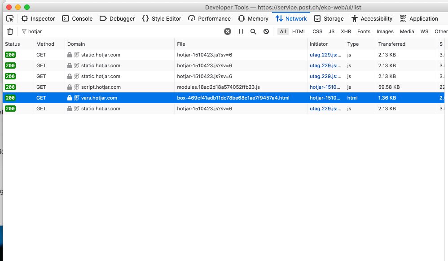Select the vars.hotjar.com request row

[224, 98]
